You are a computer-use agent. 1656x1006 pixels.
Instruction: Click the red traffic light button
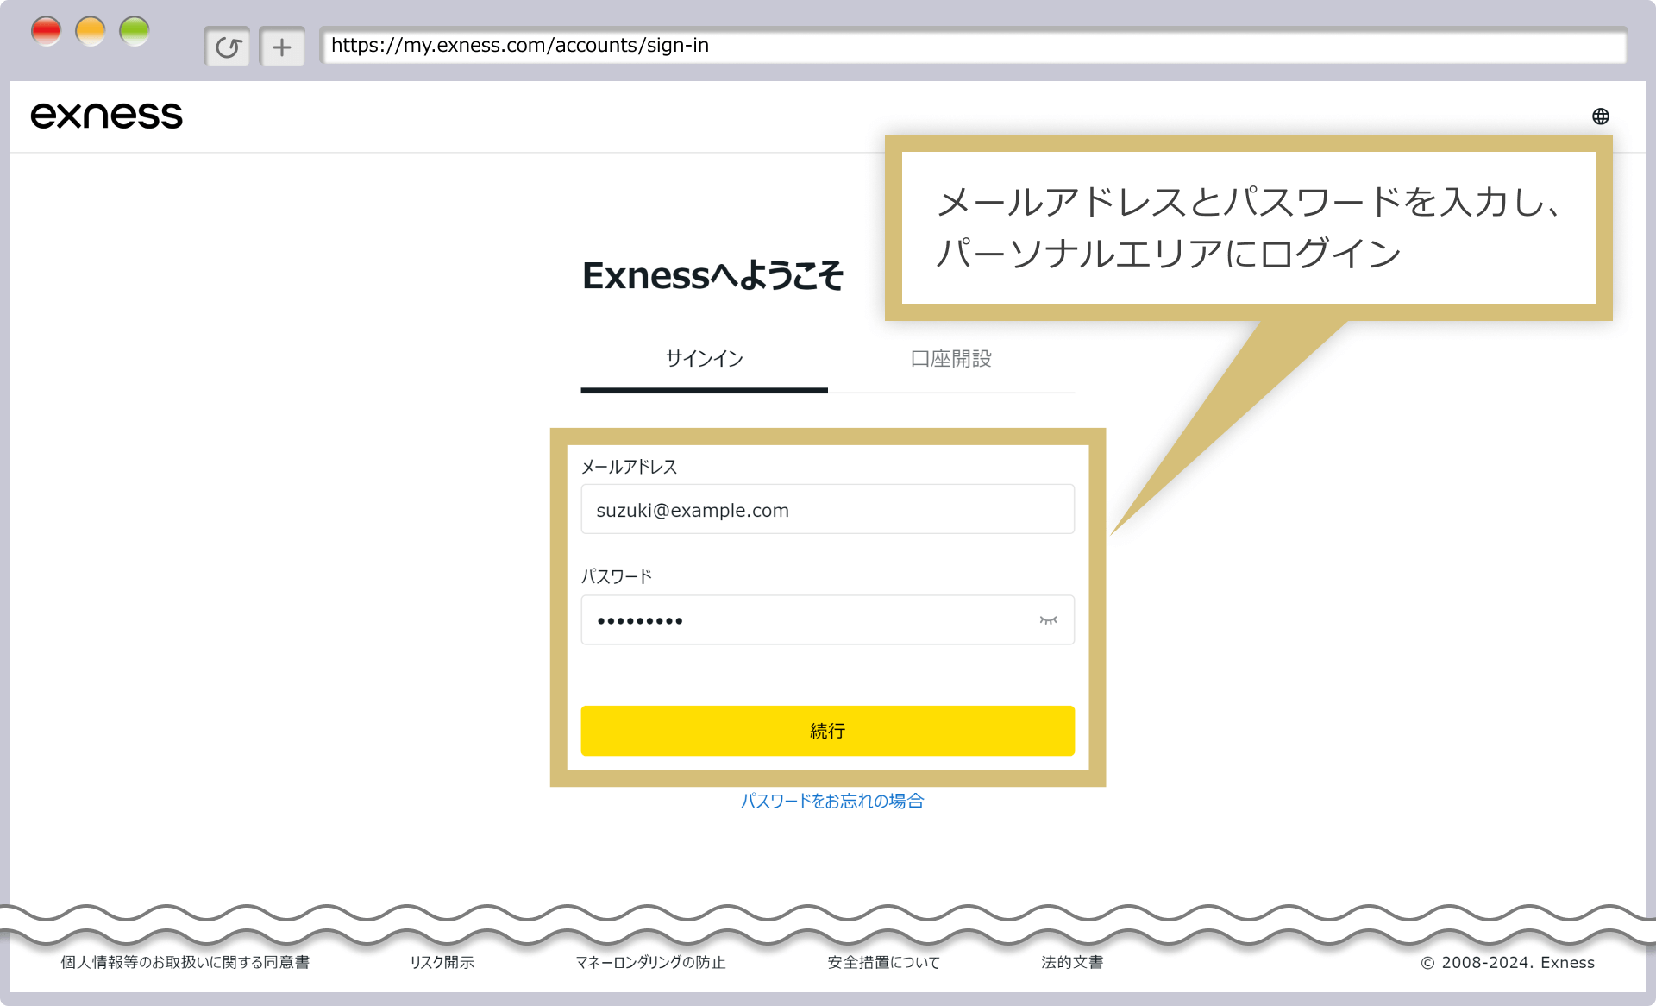[x=47, y=29]
